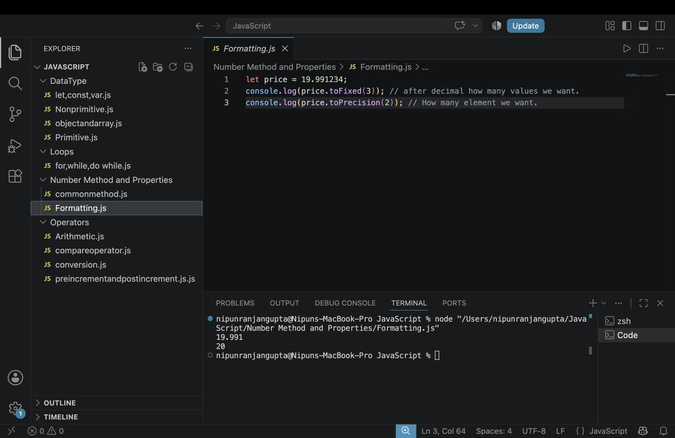This screenshot has height=438, width=675.
Task: Open customize layout icon
Action: click(x=610, y=26)
